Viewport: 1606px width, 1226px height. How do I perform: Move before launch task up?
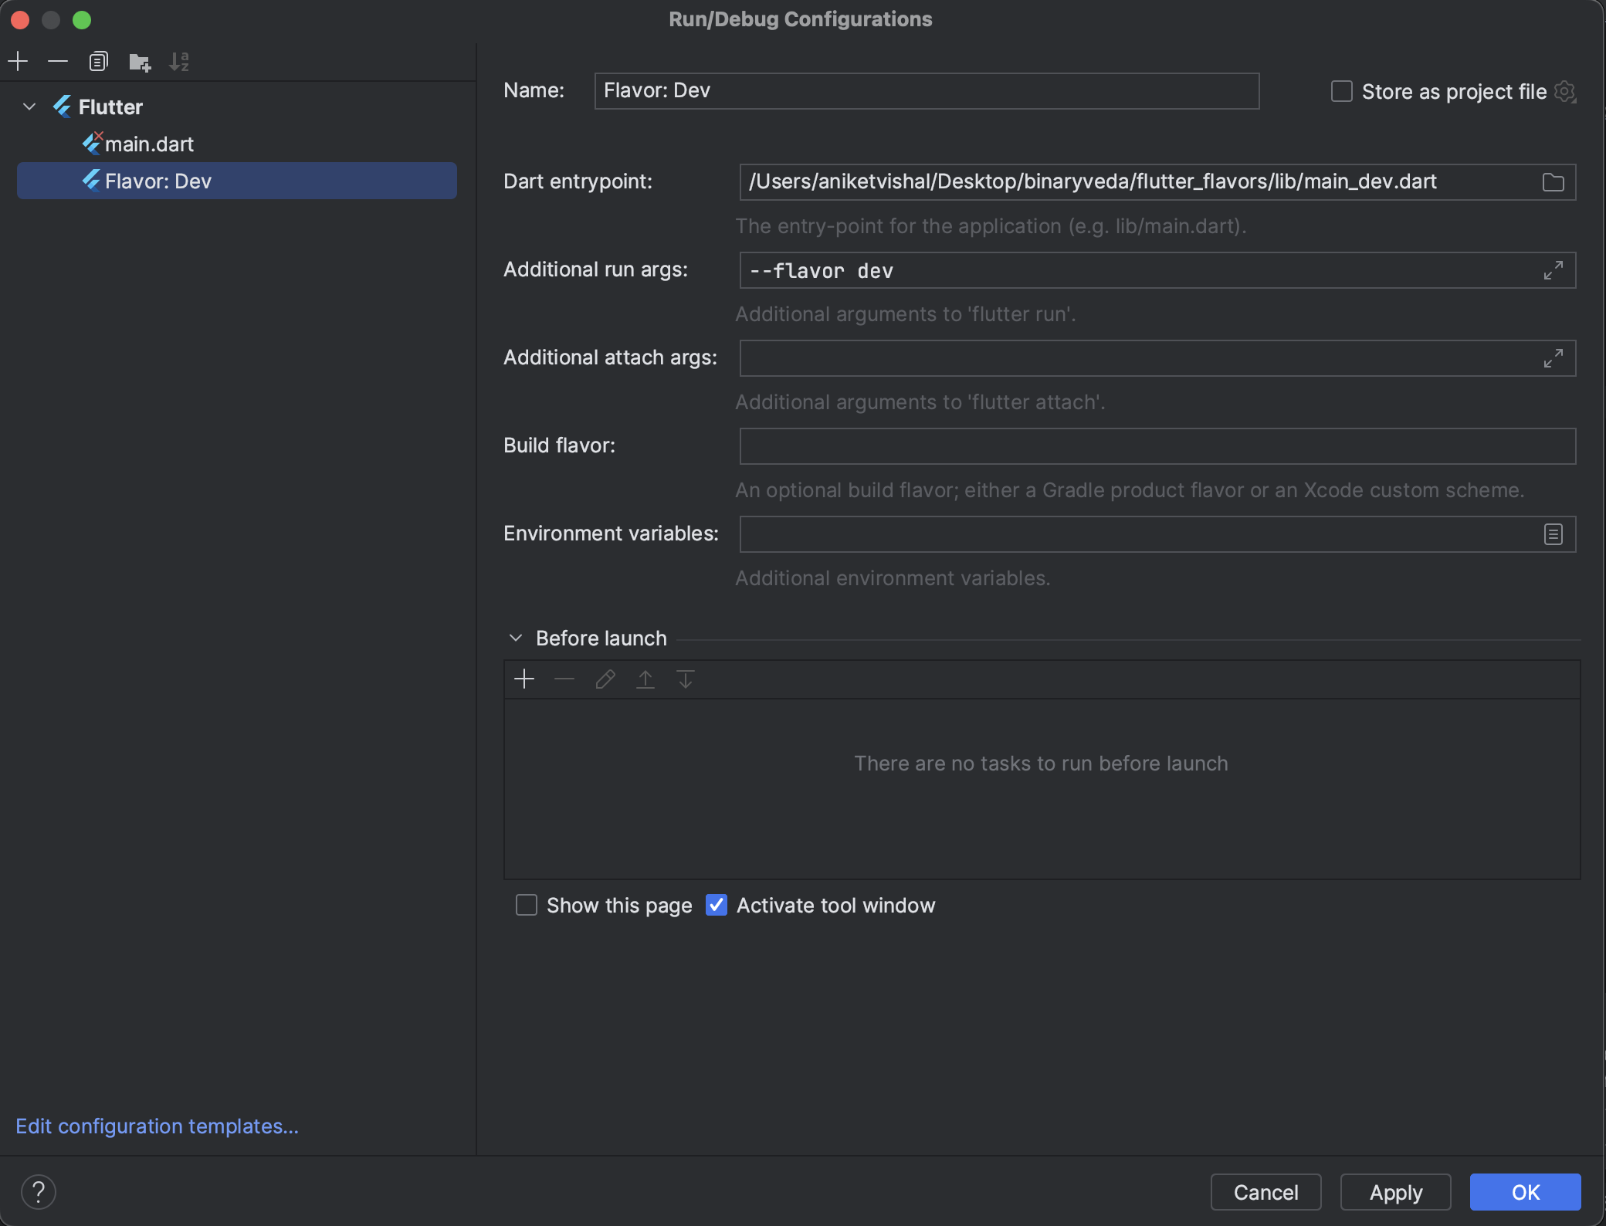[x=645, y=679]
